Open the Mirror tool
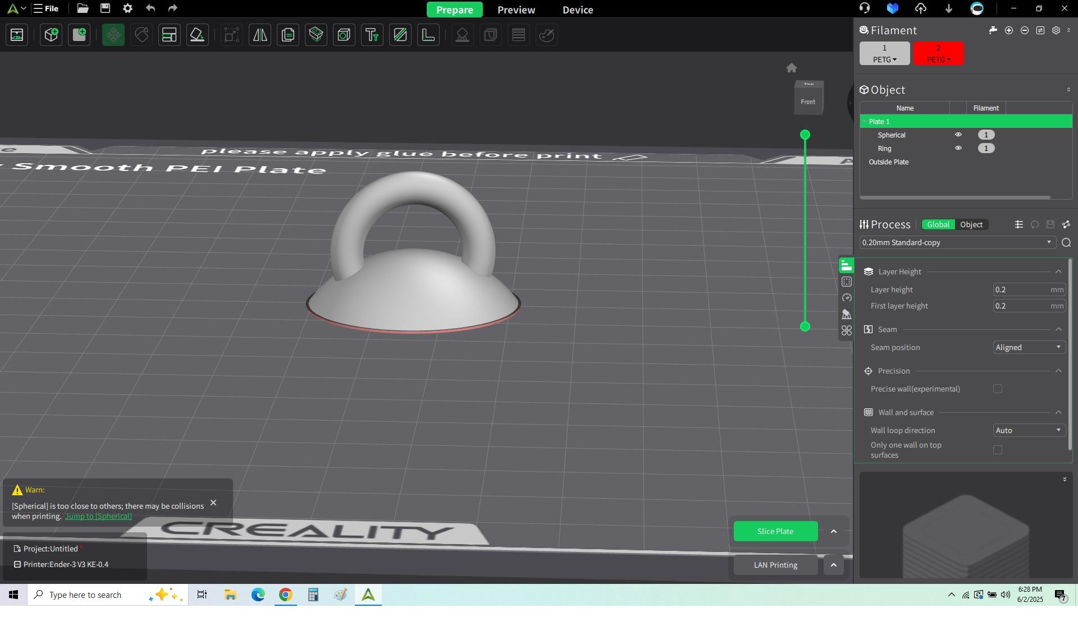 click(x=260, y=35)
